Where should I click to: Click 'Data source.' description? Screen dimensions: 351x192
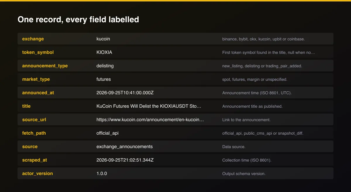tap(234, 147)
